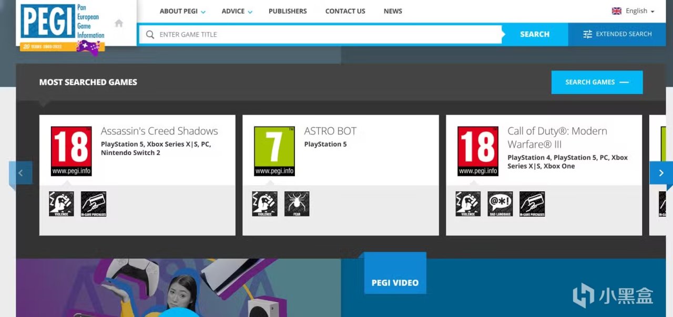Viewport: 673px width, 317px height.
Task: Open the News page
Action: pyautogui.click(x=393, y=11)
